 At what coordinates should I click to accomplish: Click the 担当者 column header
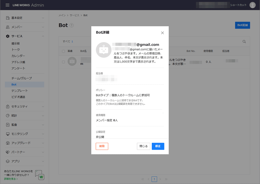(x=226, y=51)
